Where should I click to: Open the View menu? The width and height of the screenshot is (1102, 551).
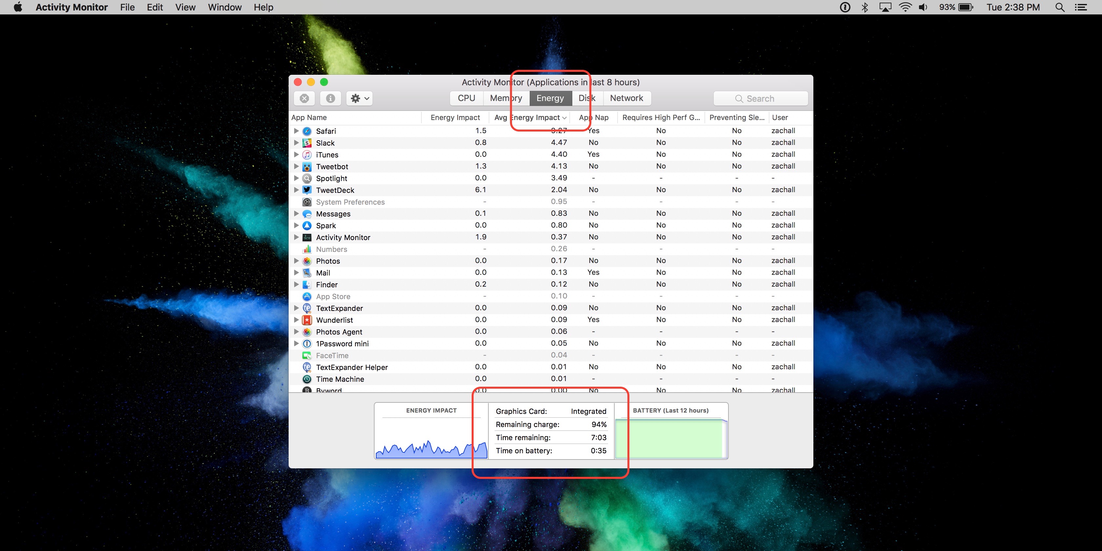pos(185,7)
